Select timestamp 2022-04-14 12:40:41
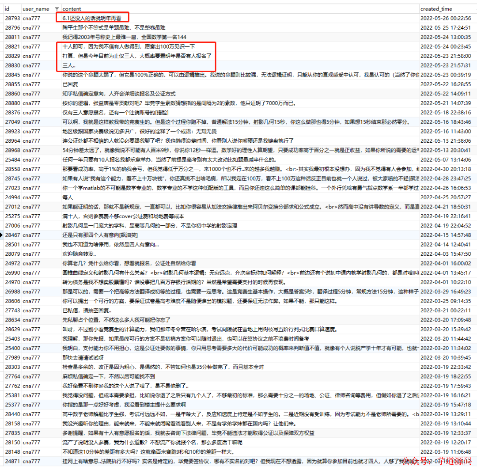This screenshot has width=477, height=470. 446,245
